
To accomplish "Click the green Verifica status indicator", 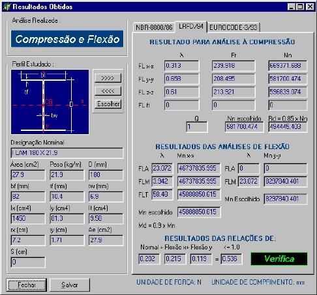I will [x=279, y=259].
